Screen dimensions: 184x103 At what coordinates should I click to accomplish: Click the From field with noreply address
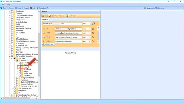[68, 33]
